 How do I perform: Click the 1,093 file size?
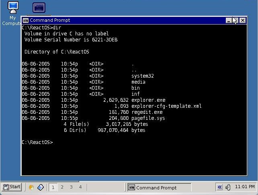pyautogui.click(x=121, y=106)
